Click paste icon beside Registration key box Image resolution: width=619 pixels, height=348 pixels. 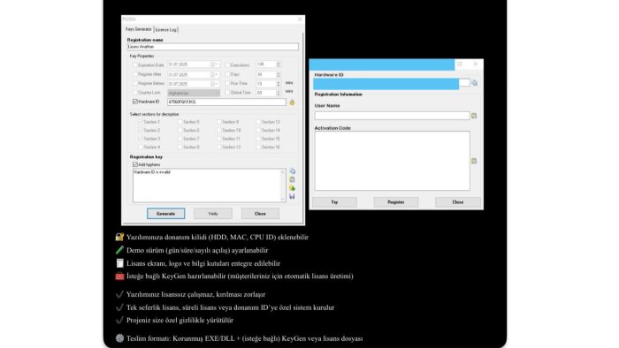click(292, 179)
